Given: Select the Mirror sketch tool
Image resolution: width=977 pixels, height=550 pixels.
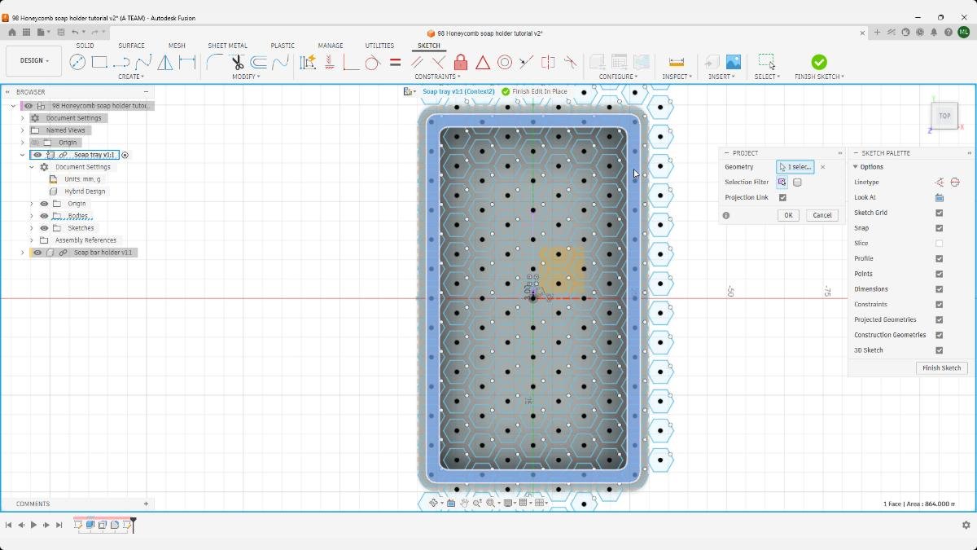Looking at the screenshot, I should coord(165,62).
